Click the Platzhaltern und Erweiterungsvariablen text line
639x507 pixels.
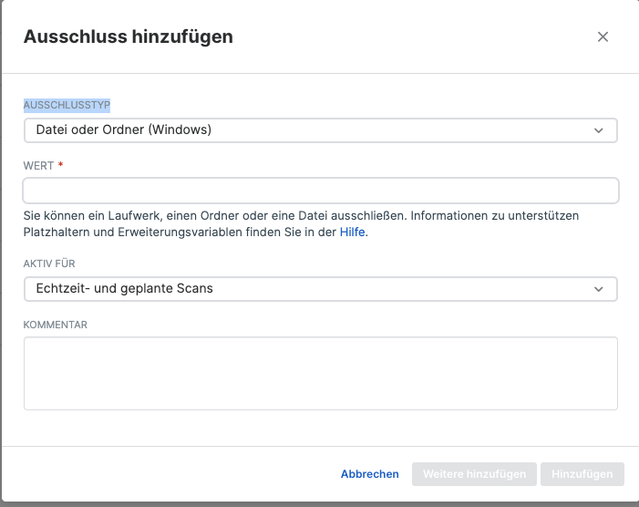pos(164,233)
